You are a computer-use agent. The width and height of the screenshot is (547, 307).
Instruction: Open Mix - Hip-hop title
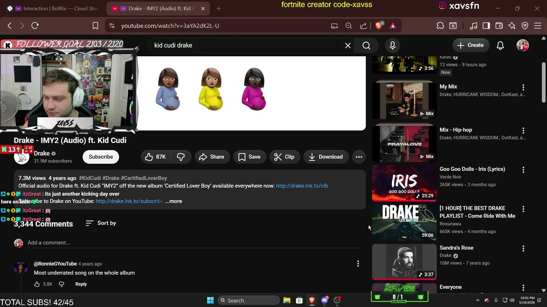coord(456,130)
